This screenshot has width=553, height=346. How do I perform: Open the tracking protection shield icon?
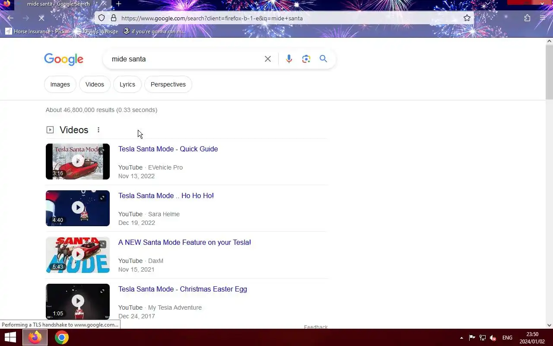click(x=102, y=18)
